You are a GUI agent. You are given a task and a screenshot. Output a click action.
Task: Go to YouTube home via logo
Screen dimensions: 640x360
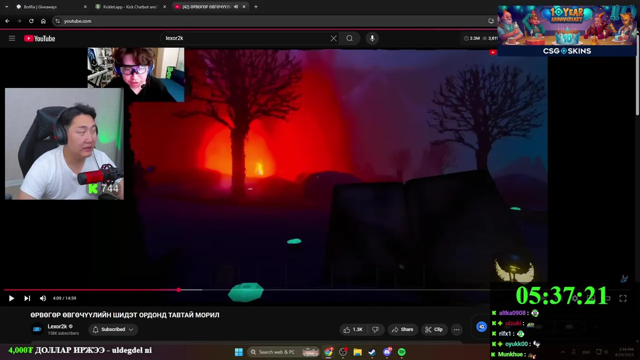click(x=39, y=38)
